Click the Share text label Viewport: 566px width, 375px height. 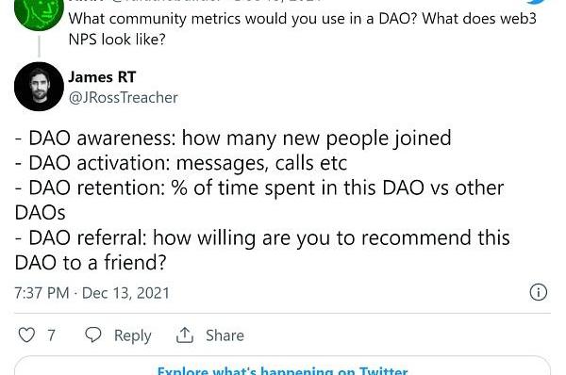point(225,335)
